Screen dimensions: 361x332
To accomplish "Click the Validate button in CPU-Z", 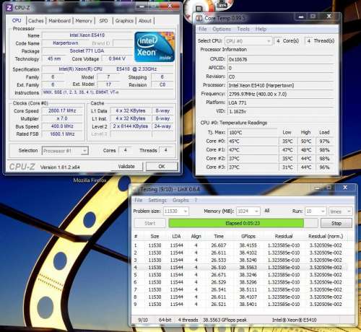I will (126, 167).
